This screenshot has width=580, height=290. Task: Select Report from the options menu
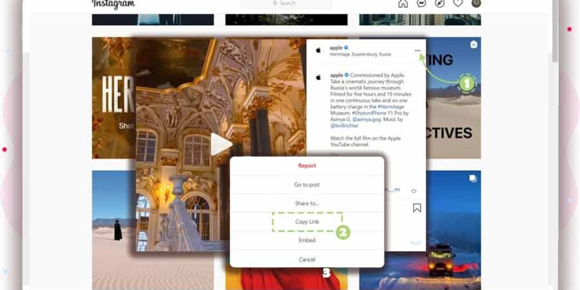pyautogui.click(x=307, y=165)
